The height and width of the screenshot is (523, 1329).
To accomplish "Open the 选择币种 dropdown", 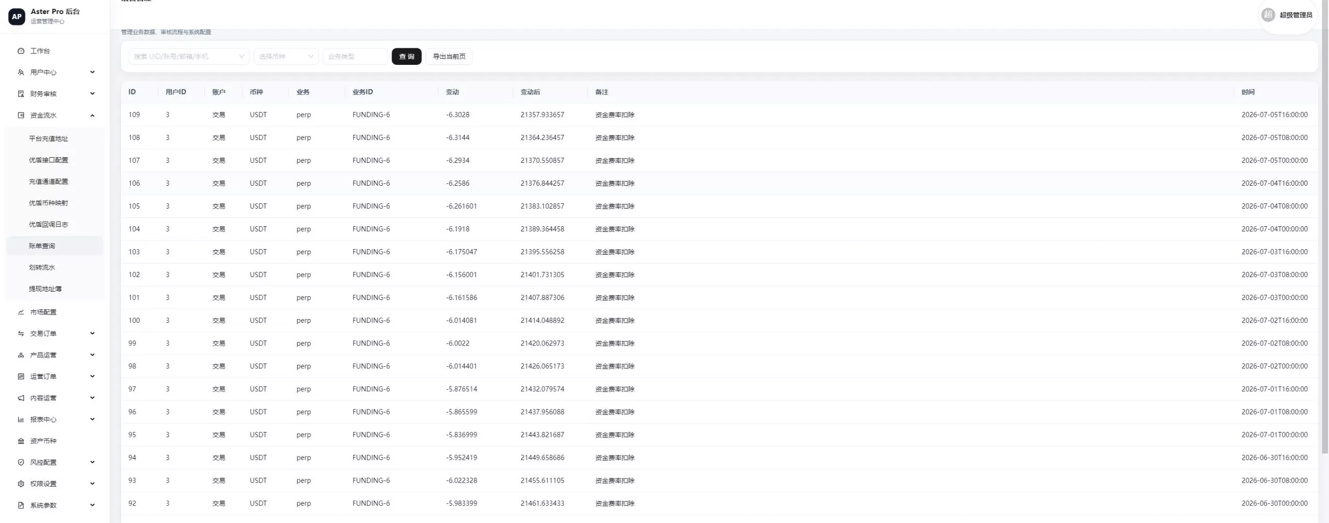I will click(286, 57).
